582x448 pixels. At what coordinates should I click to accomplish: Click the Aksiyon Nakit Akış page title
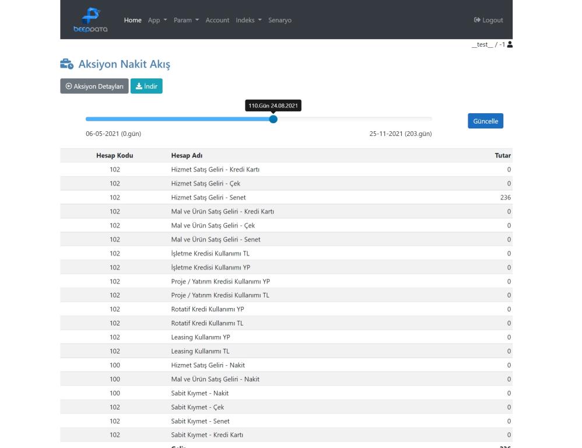[x=124, y=64]
